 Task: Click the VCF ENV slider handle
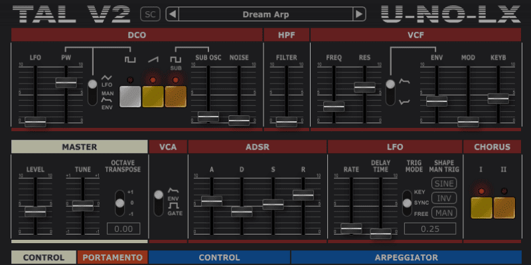(x=437, y=101)
